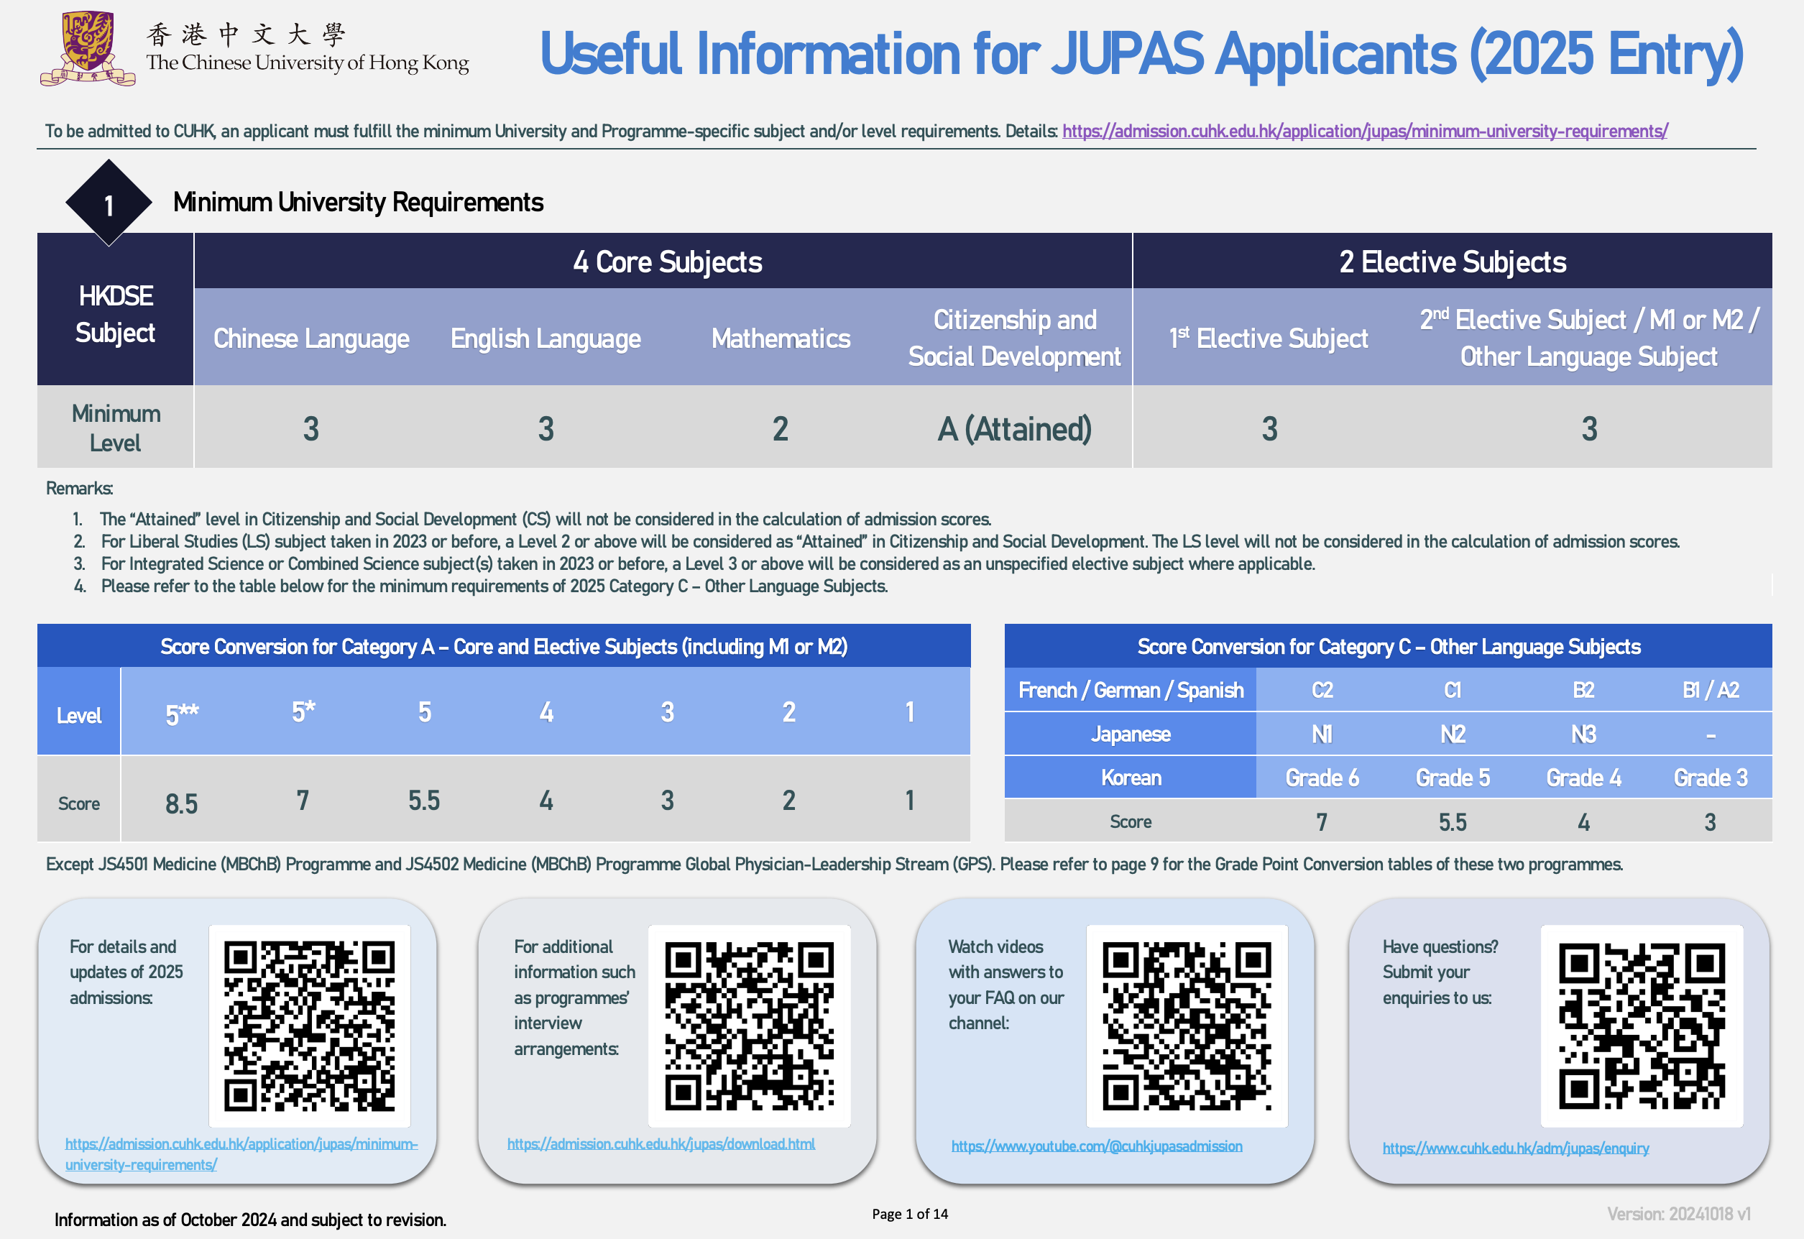Click remark 3 about Integrated Science

pos(694,563)
